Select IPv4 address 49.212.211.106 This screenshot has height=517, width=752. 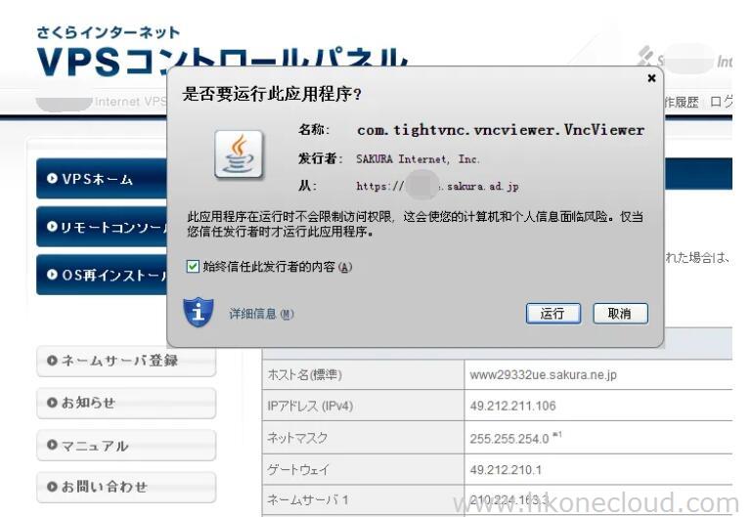click(x=512, y=406)
